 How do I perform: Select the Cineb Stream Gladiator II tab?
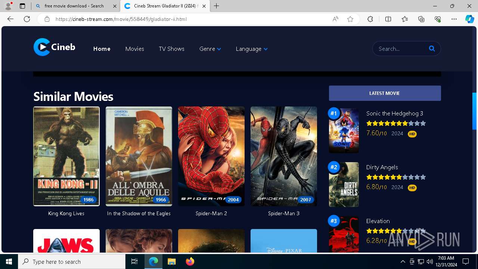(164, 6)
